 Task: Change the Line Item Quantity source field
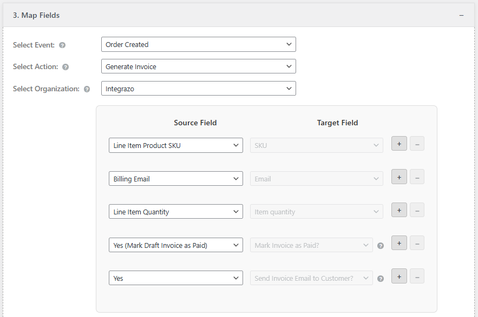(x=175, y=212)
